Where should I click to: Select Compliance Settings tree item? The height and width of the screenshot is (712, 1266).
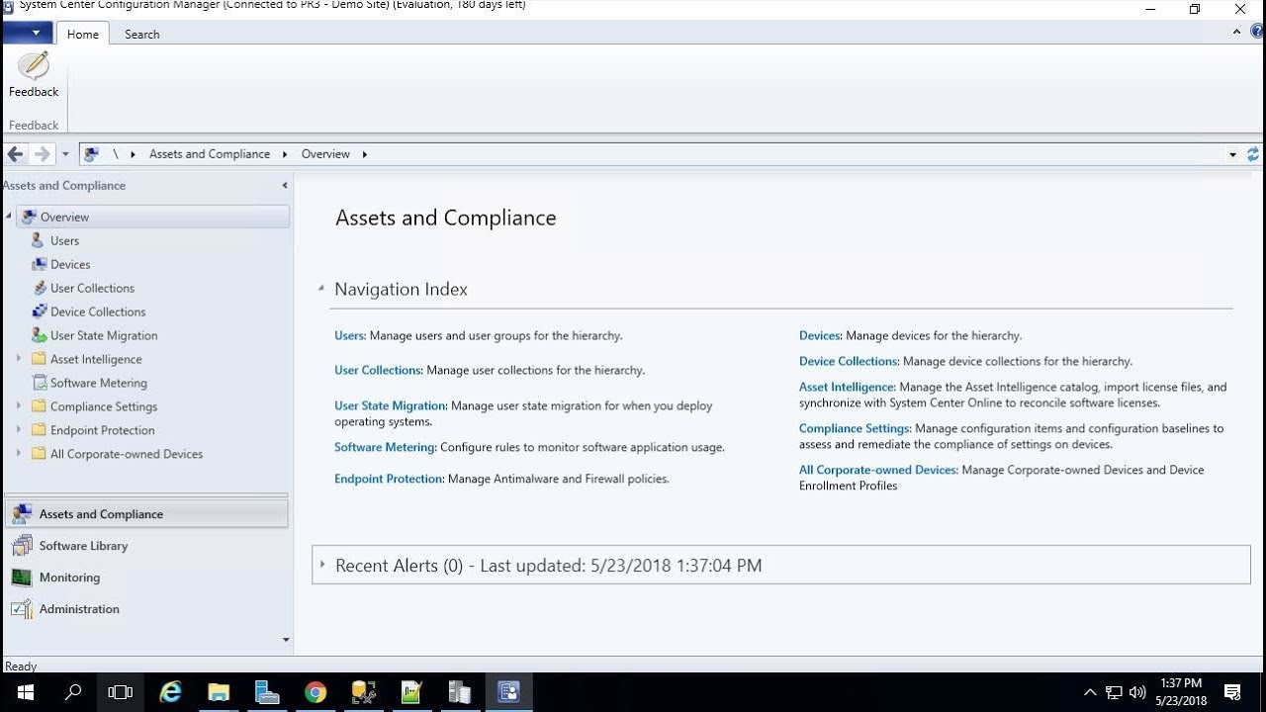coord(104,406)
